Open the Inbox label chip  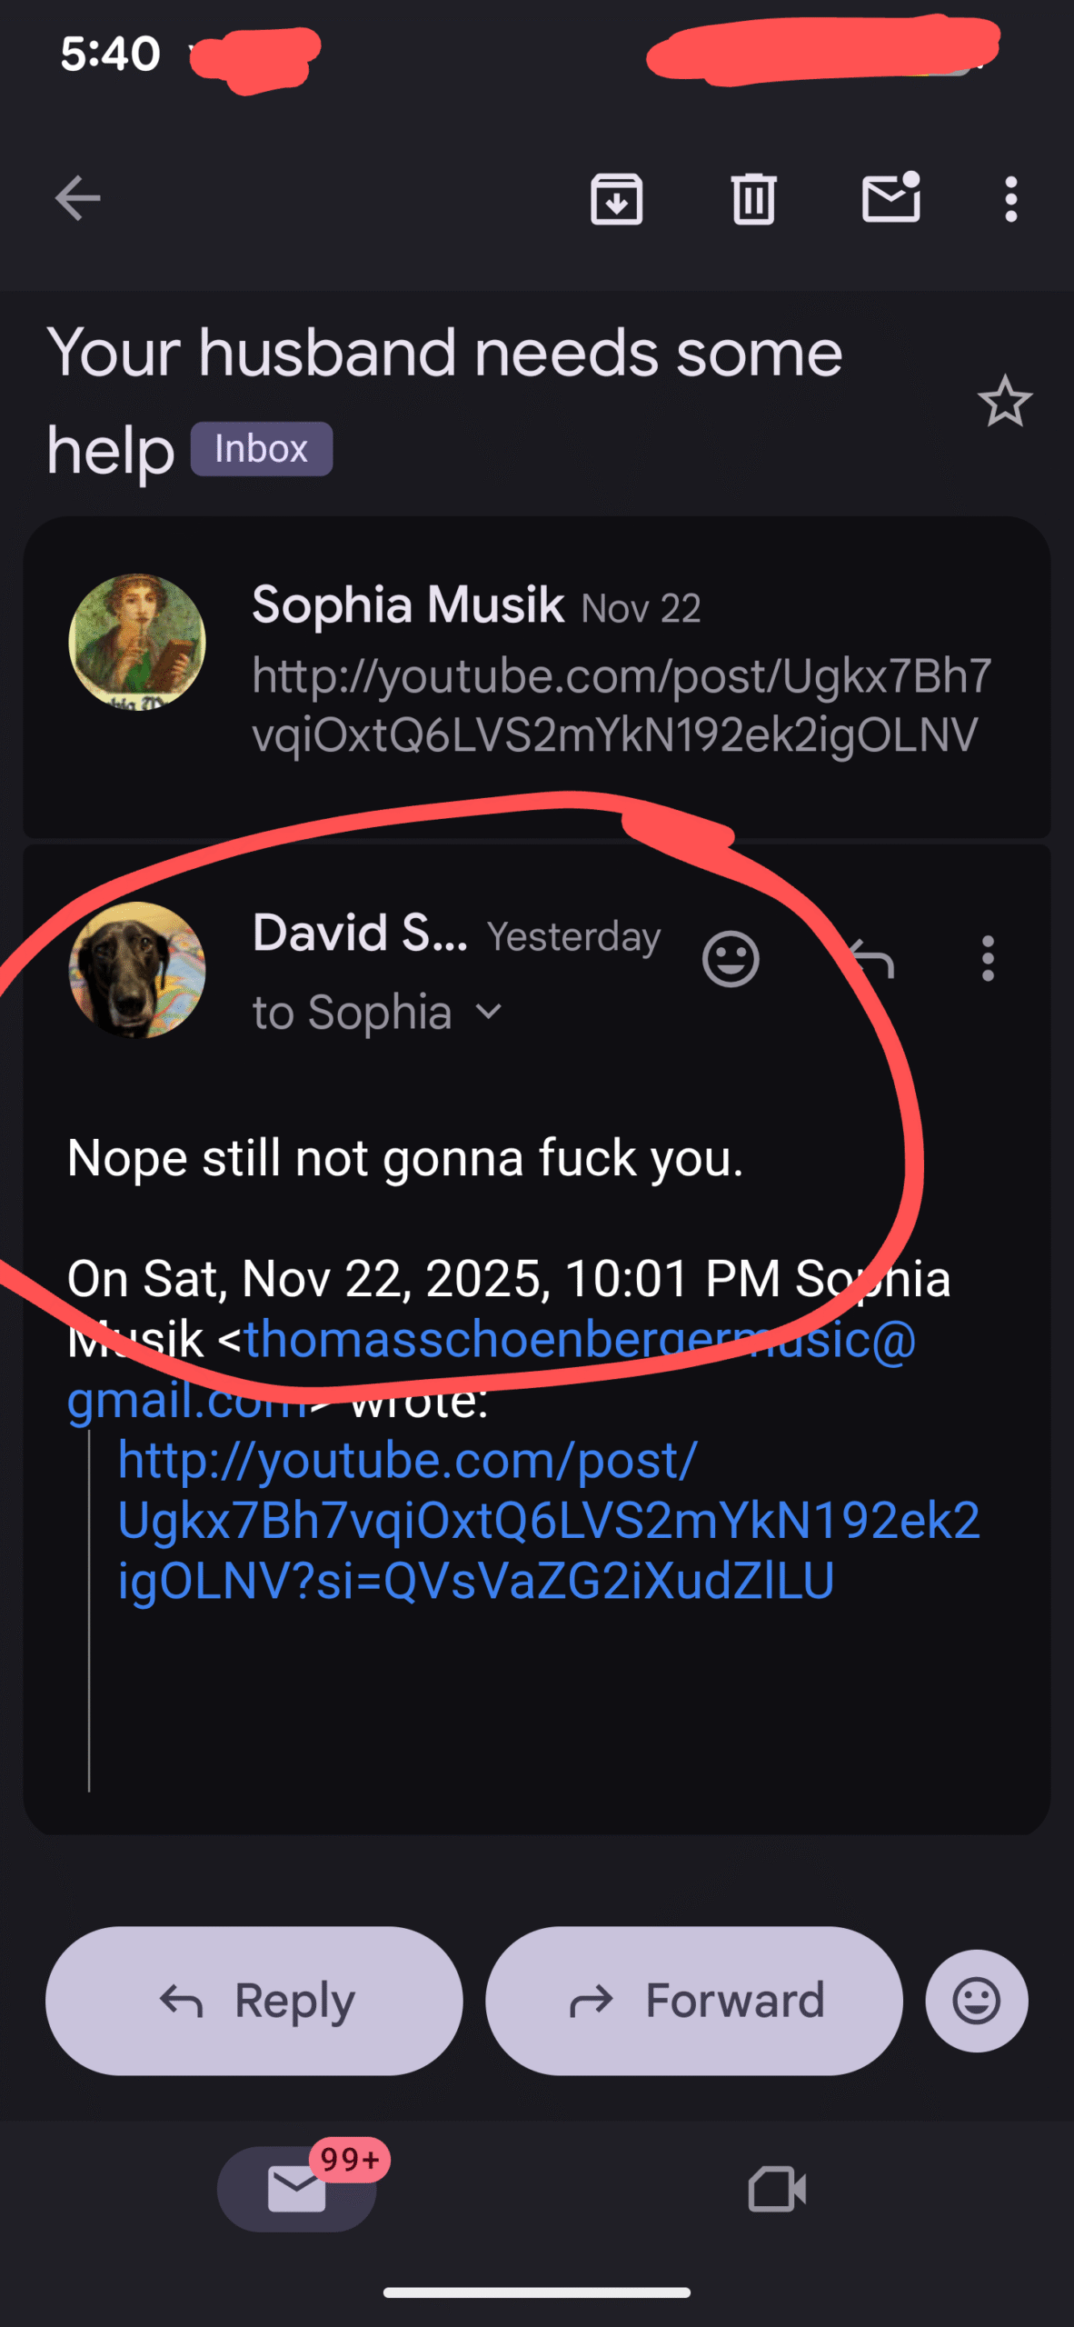tap(262, 449)
